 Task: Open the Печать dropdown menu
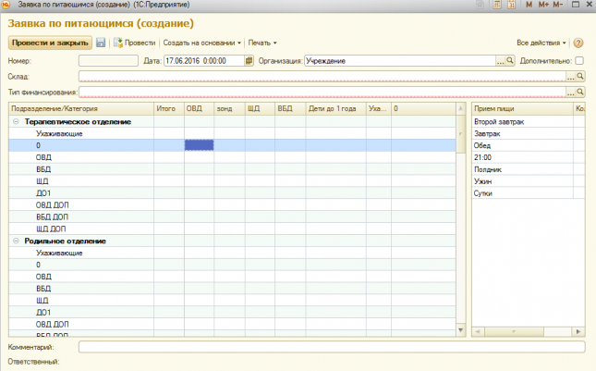coord(262,43)
